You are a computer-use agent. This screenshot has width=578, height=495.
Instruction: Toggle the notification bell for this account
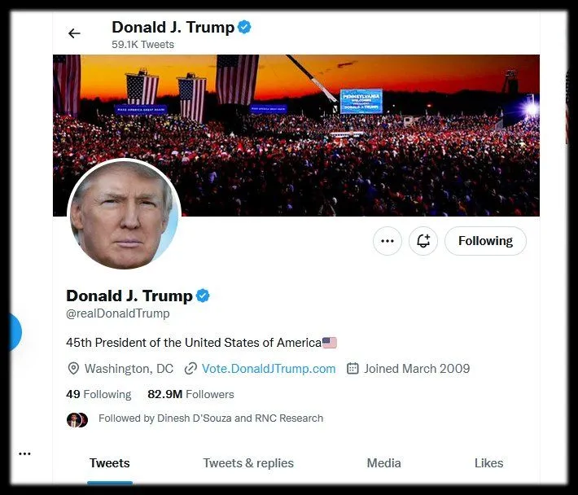(x=423, y=241)
